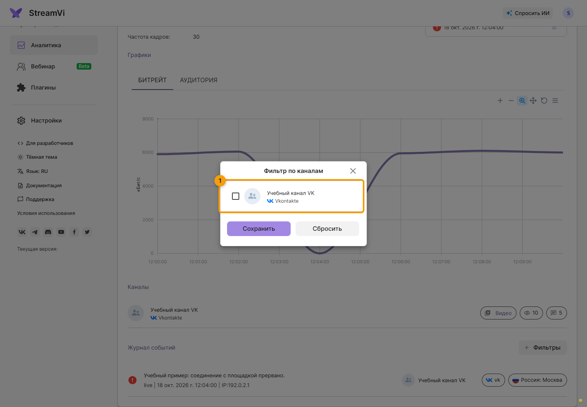Close the Фильтр по каналам dialog
Image resolution: width=587 pixels, height=407 pixels.
(x=353, y=171)
